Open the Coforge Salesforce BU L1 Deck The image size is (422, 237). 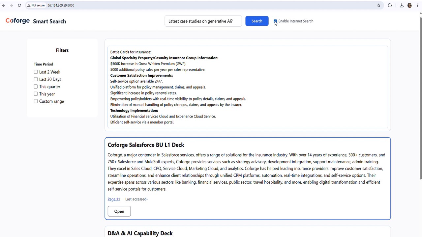pyautogui.click(x=119, y=211)
